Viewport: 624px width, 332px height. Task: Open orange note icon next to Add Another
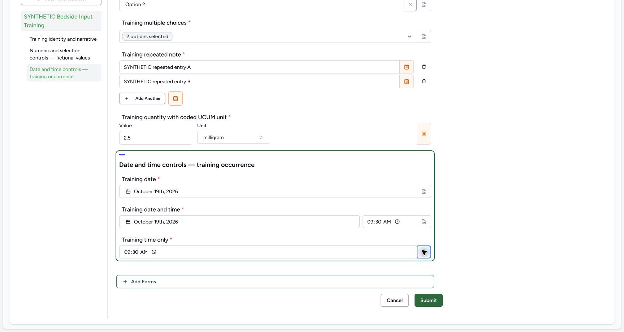click(x=175, y=98)
